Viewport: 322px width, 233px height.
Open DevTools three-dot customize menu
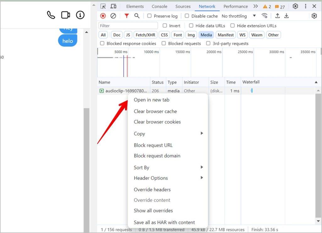coord(306,6)
